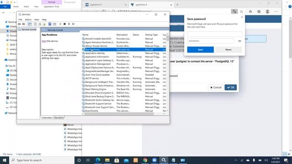This screenshot has height=164, width=292.
Task: Click the Services horizontal scrollbar
Action: 119,114
